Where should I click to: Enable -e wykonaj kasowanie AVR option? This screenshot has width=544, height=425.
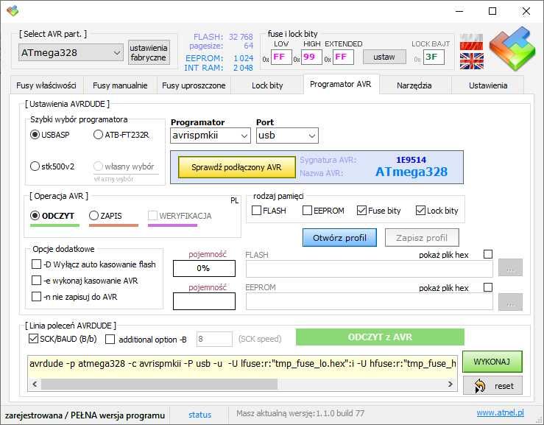(36, 280)
